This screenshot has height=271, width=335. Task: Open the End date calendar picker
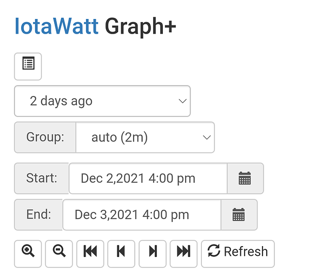click(x=239, y=215)
